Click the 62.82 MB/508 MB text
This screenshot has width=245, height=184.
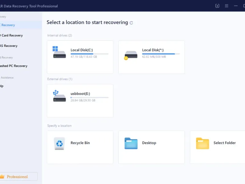pos(154,57)
